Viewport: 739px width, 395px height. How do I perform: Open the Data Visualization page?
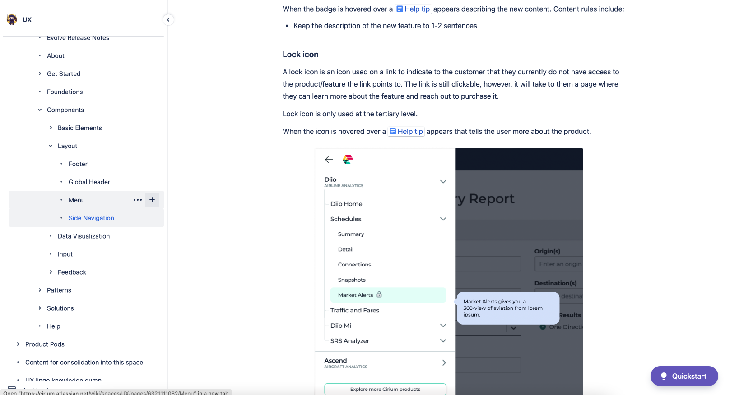tap(84, 236)
